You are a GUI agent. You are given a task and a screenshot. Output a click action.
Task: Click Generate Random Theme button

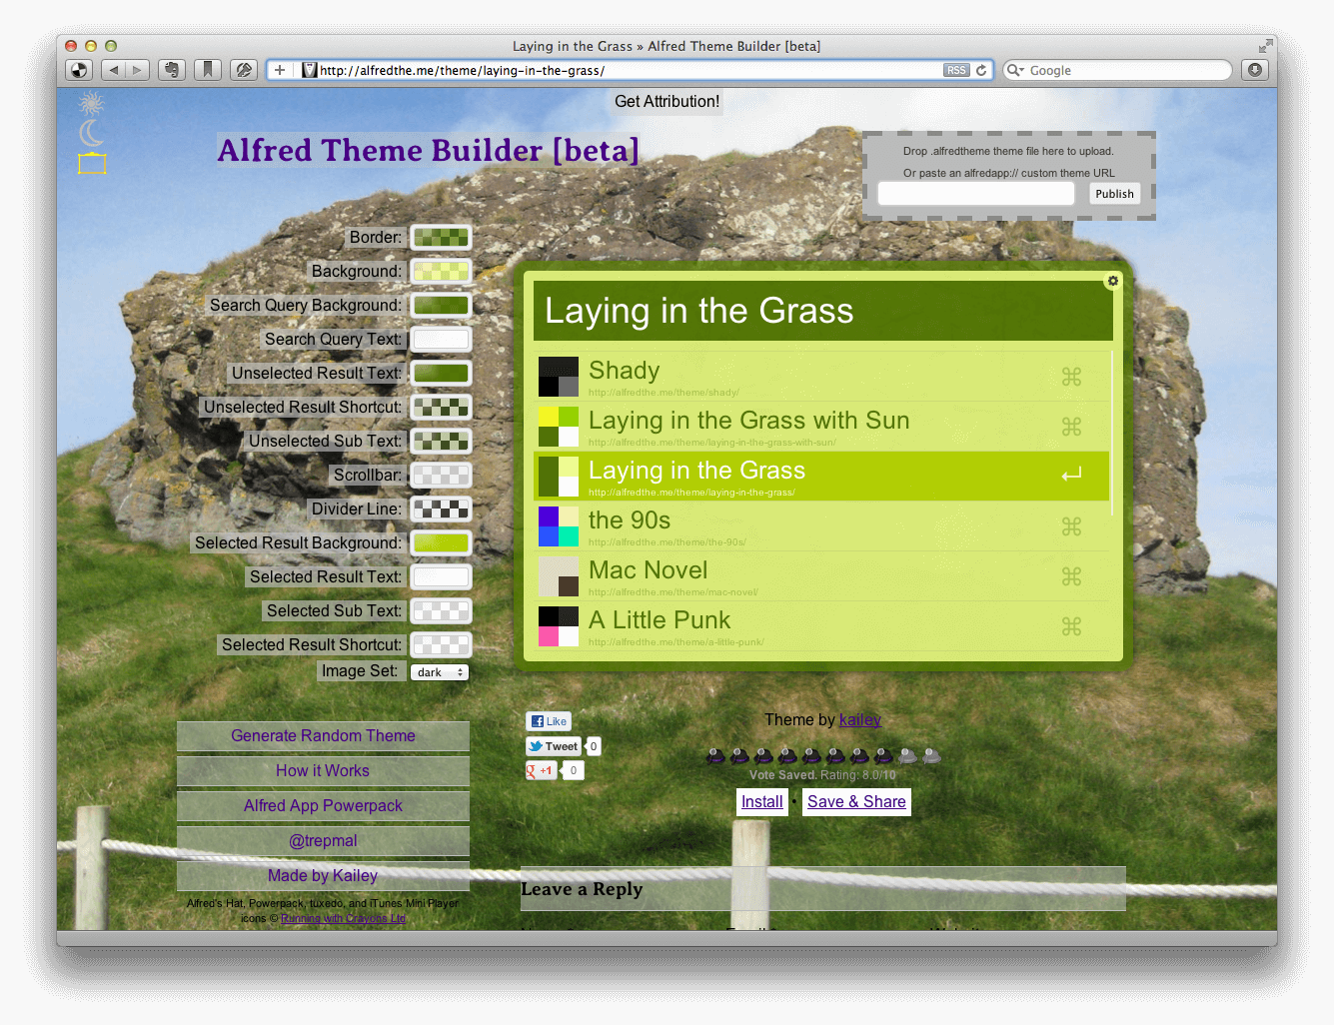[323, 736]
